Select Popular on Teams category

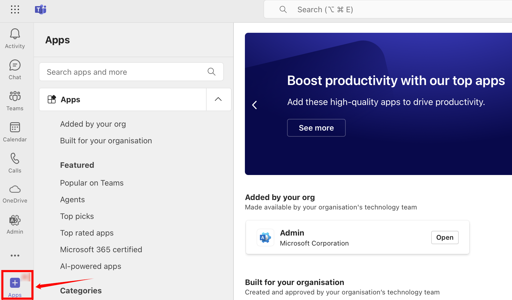click(92, 183)
